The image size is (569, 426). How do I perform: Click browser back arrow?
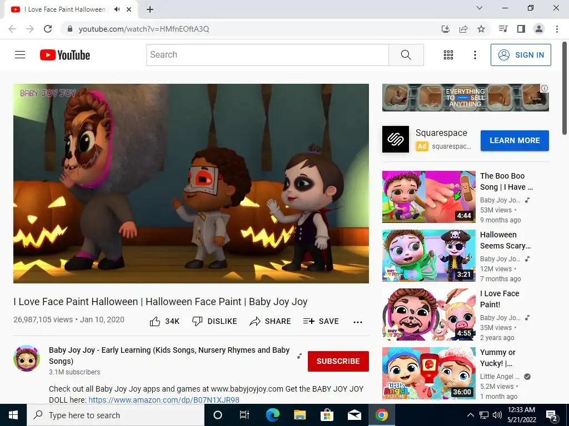click(x=12, y=29)
